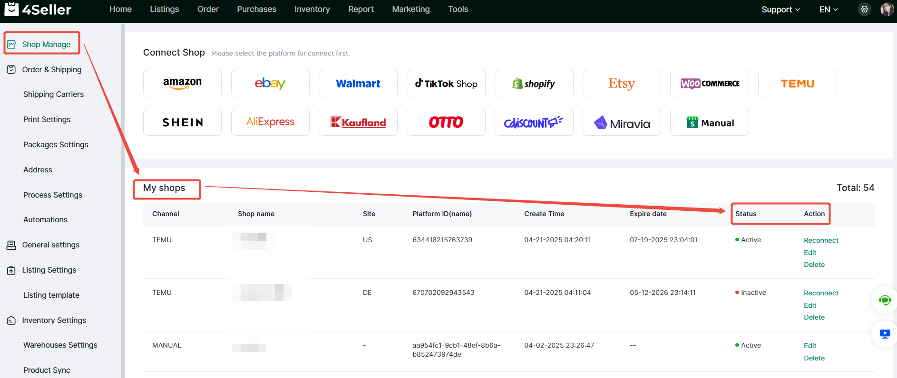Image resolution: width=897 pixels, height=378 pixels.
Task: Open the settings gear icon
Action: [x=864, y=9]
